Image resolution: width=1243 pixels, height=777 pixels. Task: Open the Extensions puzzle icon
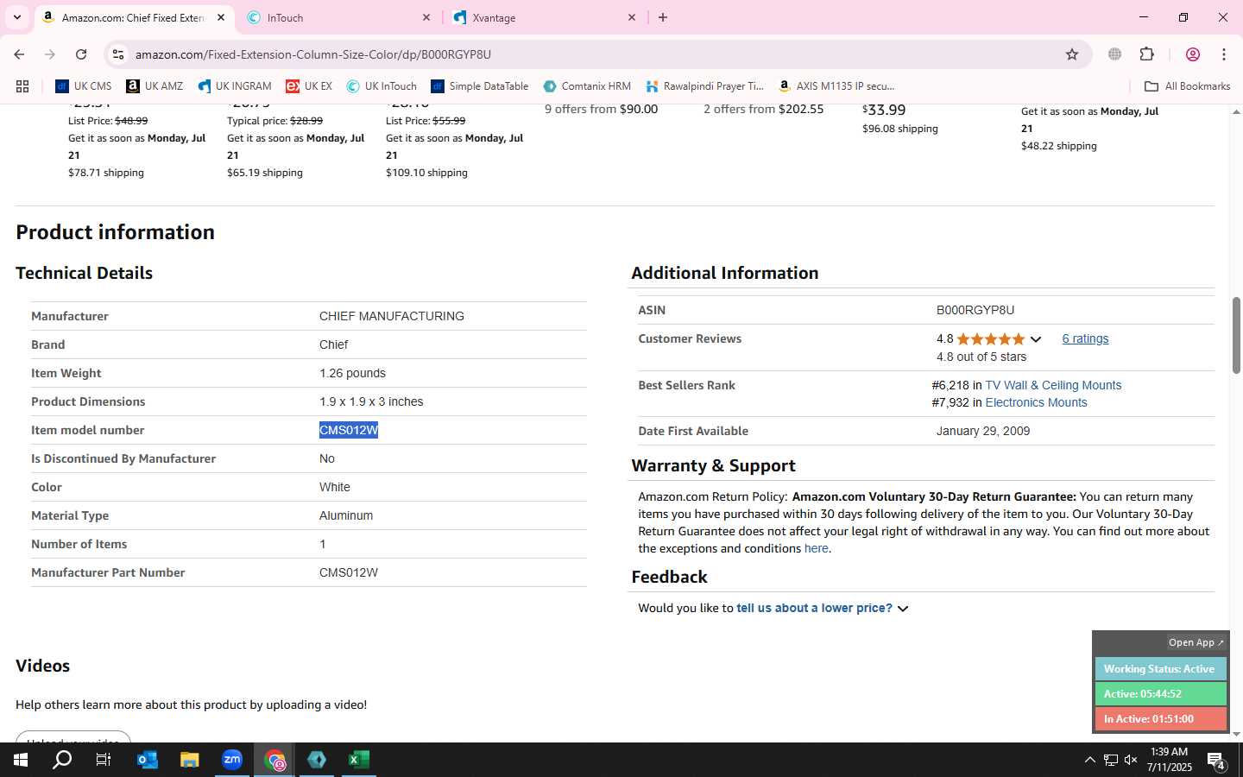click(x=1147, y=54)
